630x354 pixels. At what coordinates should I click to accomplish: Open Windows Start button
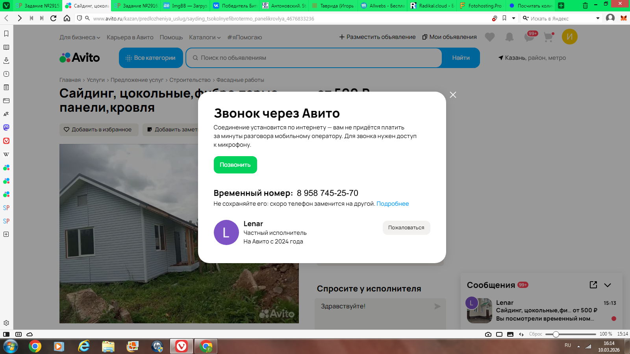point(10,347)
